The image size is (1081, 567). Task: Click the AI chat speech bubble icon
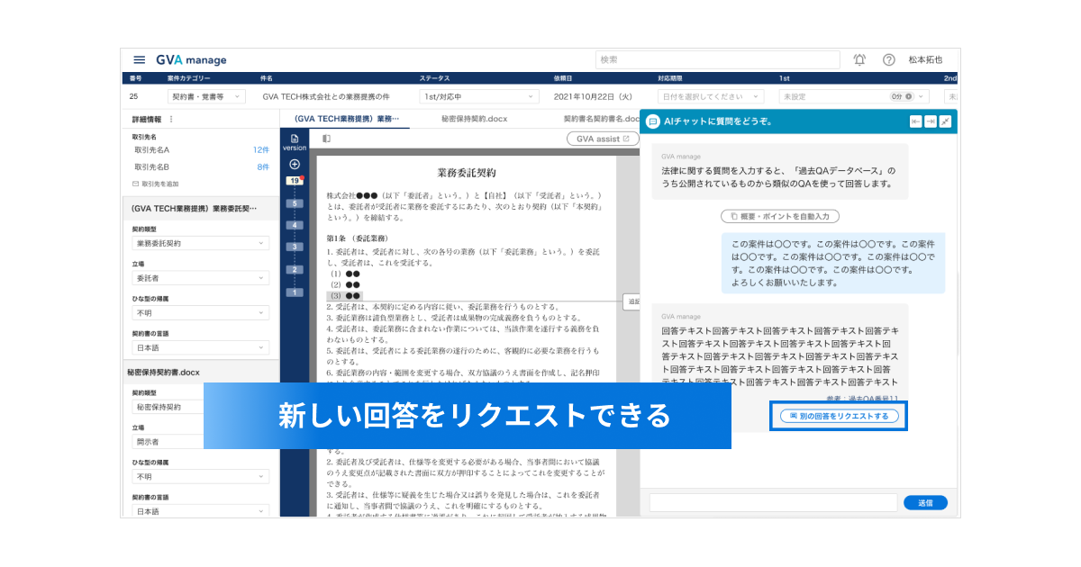tap(653, 121)
